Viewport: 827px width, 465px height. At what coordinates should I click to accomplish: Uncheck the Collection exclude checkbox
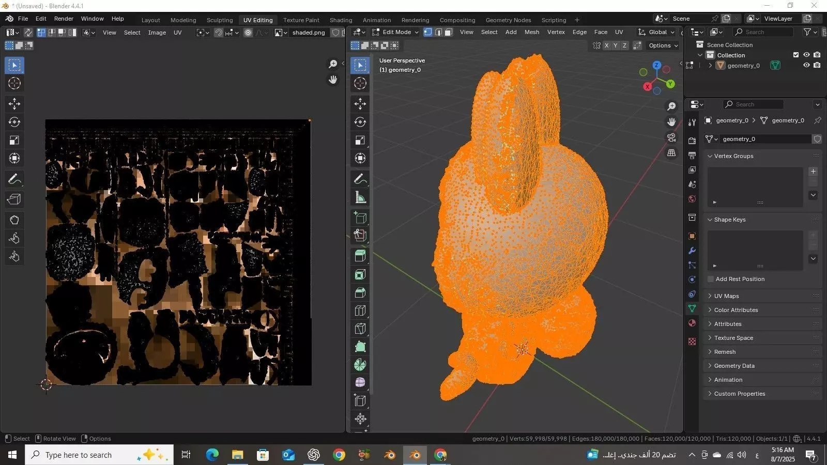(x=796, y=55)
